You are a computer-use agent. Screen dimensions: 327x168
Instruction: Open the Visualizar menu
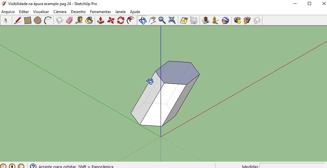coord(41,12)
